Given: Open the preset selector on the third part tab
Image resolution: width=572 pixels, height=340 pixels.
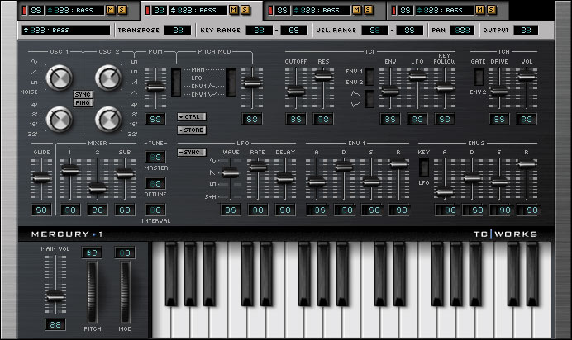Looking at the screenshot, I should click(322, 10).
